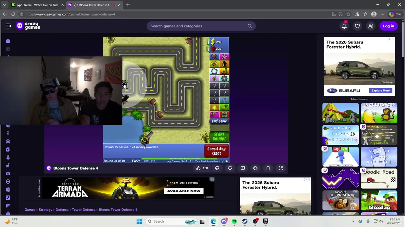Open browser profile avatar
Screen dimensions: 405x227
pos(374,14)
